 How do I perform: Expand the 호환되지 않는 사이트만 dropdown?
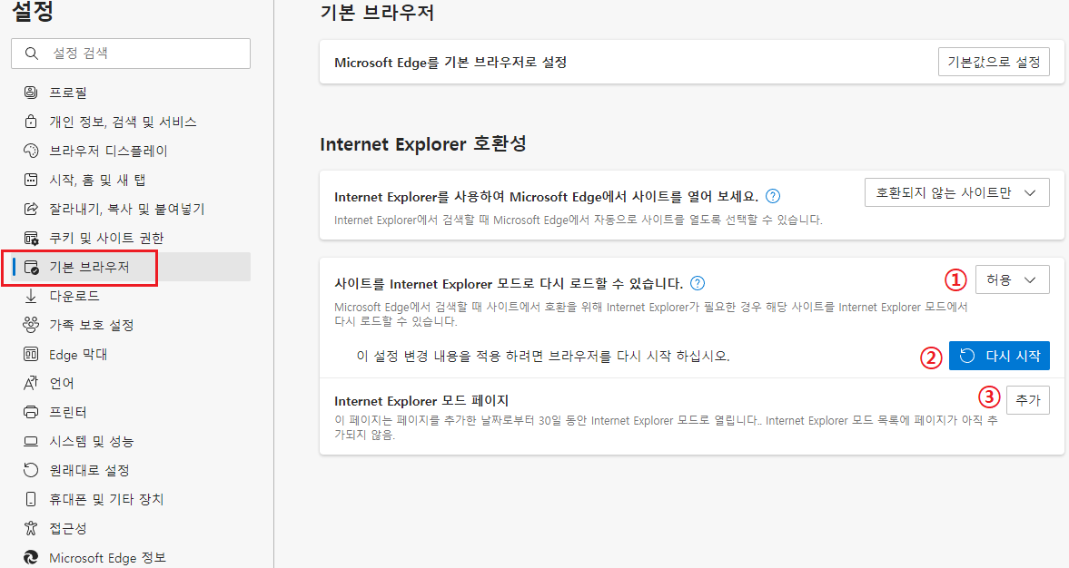pos(956,192)
